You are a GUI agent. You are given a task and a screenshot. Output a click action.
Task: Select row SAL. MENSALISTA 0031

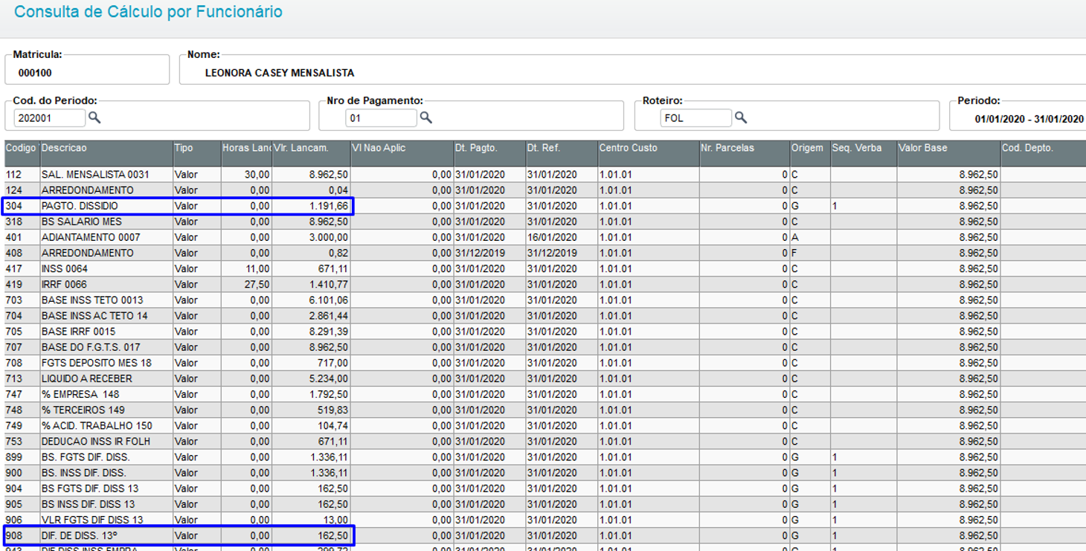545,175
